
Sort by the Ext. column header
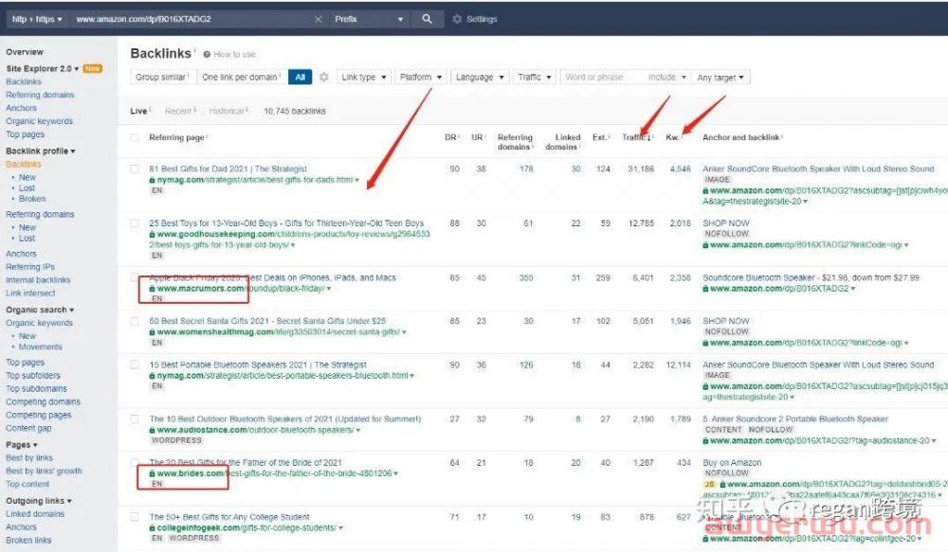[x=601, y=137]
